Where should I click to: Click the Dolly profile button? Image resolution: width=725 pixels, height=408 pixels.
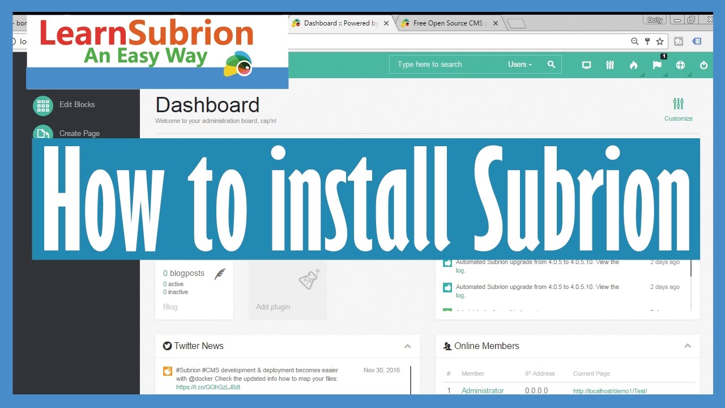[x=655, y=20]
